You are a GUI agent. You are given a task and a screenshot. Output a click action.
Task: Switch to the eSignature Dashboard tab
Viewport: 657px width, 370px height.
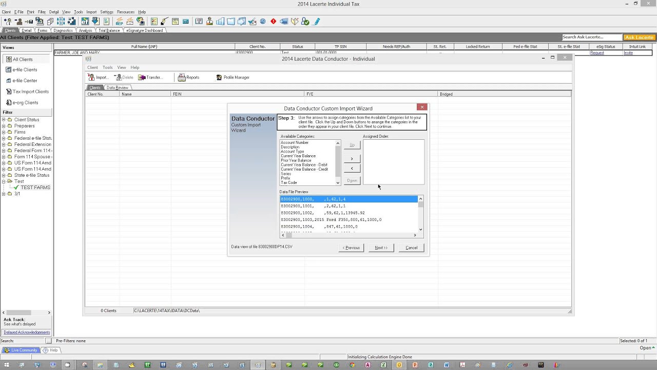point(144,30)
